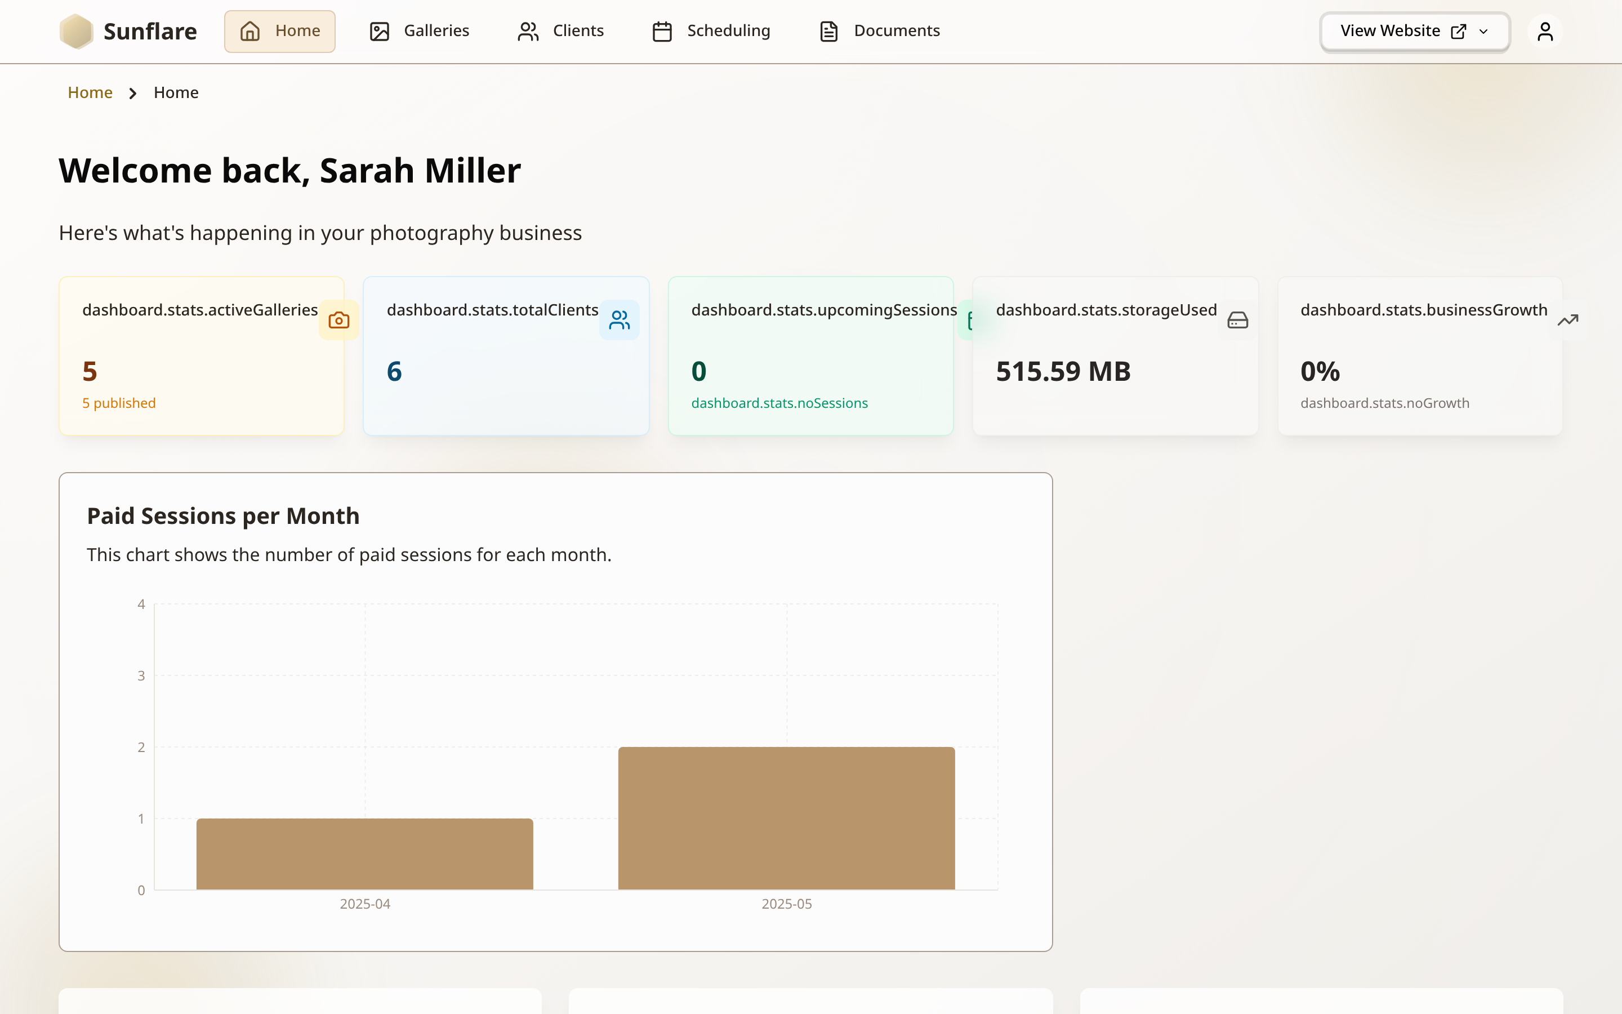
Task: Click the users icon on total clients card
Action: [x=618, y=320]
